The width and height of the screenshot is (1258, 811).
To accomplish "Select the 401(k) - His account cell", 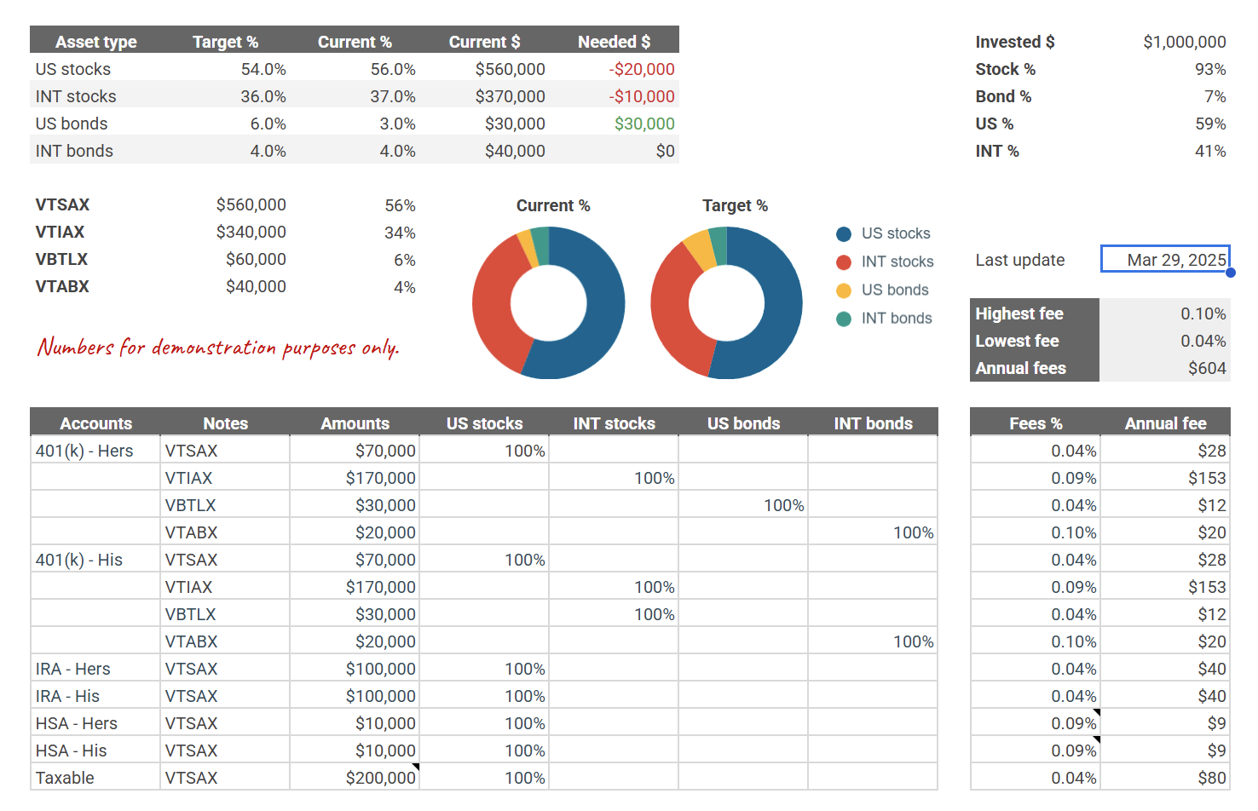I will click(95, 560).
